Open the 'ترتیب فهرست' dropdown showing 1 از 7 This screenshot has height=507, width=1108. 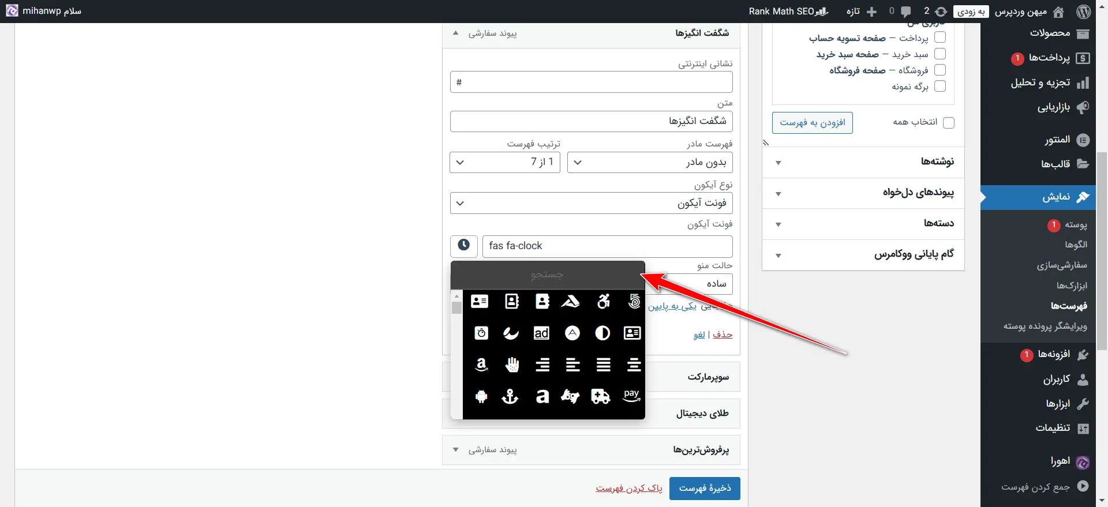(505, 163)
